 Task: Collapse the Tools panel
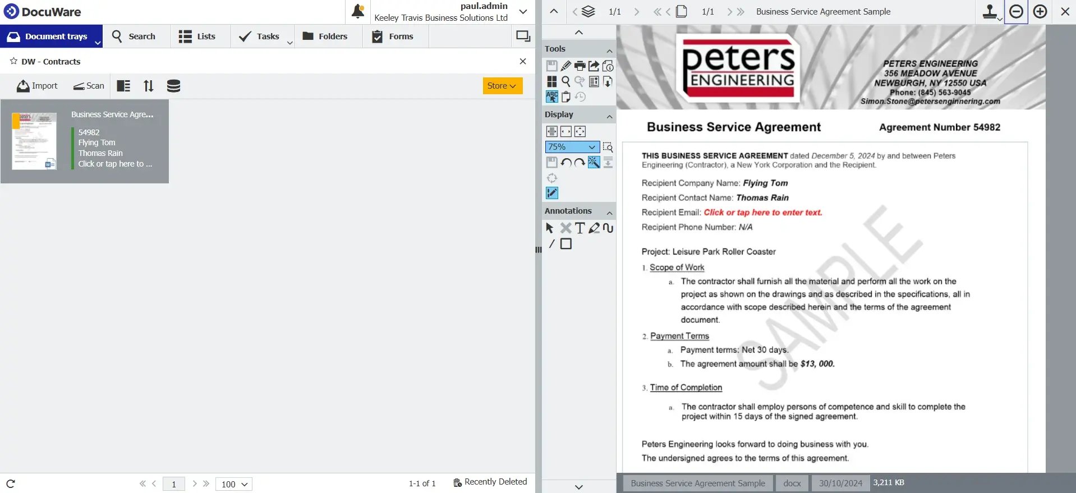point(609,50)
